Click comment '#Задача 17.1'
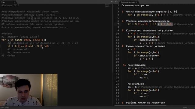This screenshot has width=195, height=109. coord(10,5)
